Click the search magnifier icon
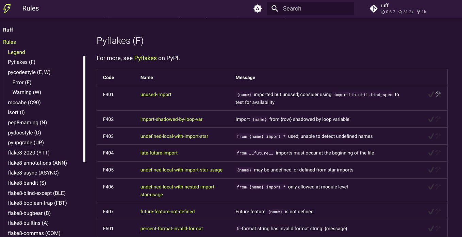This screenshot has height=237, width=462. 275,8
